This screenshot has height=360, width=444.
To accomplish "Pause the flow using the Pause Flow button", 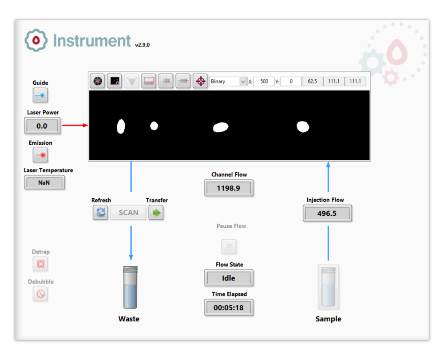I will (229, 246).
